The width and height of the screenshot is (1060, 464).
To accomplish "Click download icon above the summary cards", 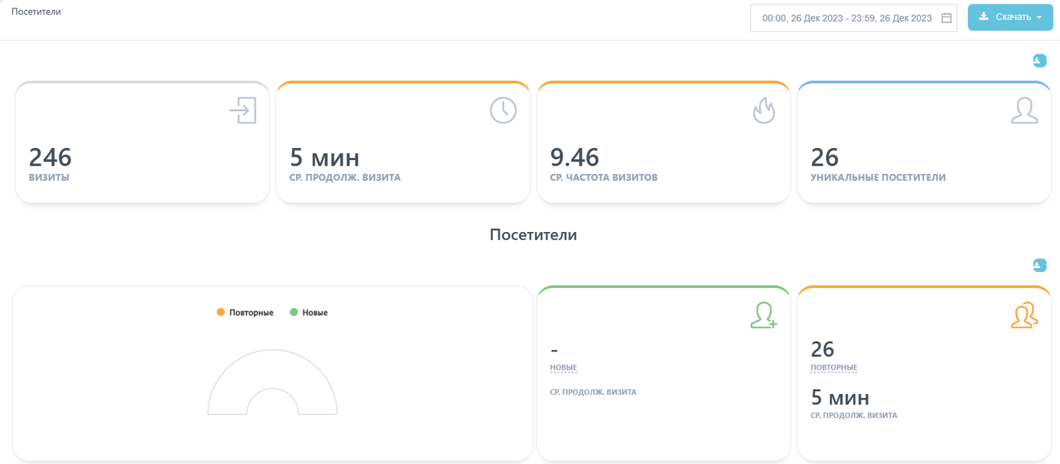I will [1040, 61].
